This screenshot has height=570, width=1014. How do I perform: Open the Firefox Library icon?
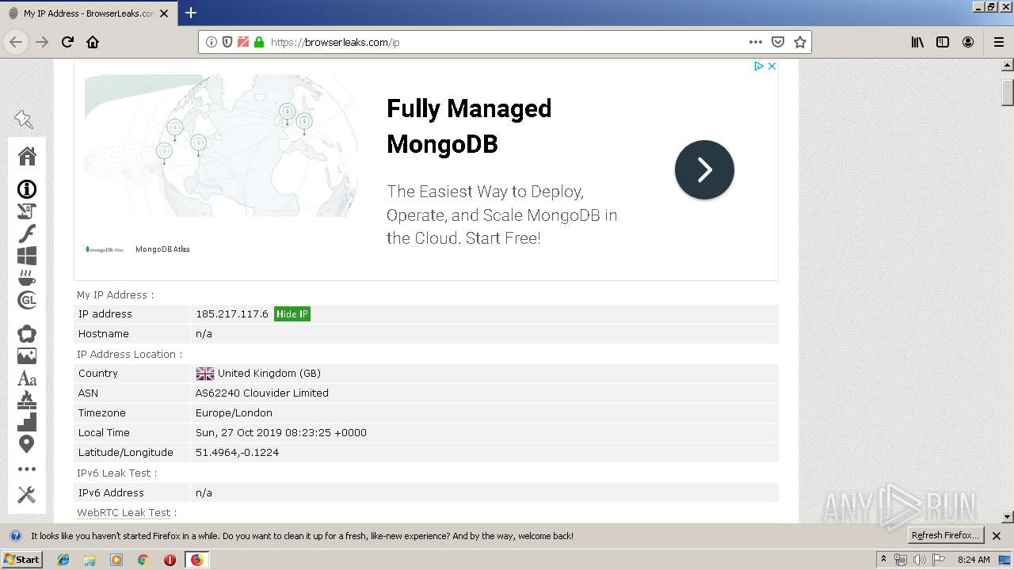coord(917,42)
